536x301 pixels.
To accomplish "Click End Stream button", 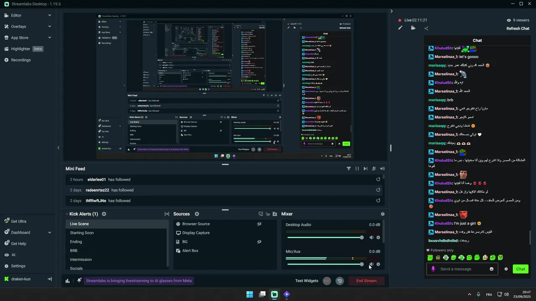I will coord(366,281).
